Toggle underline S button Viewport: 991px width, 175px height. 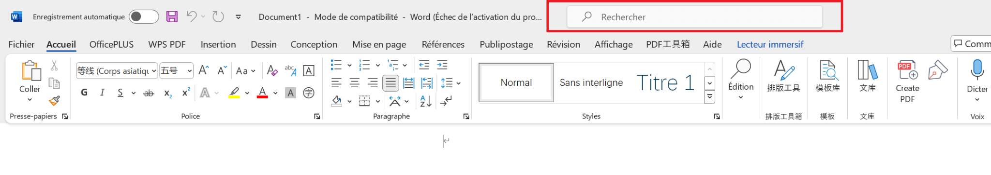(x=120, y=93)
